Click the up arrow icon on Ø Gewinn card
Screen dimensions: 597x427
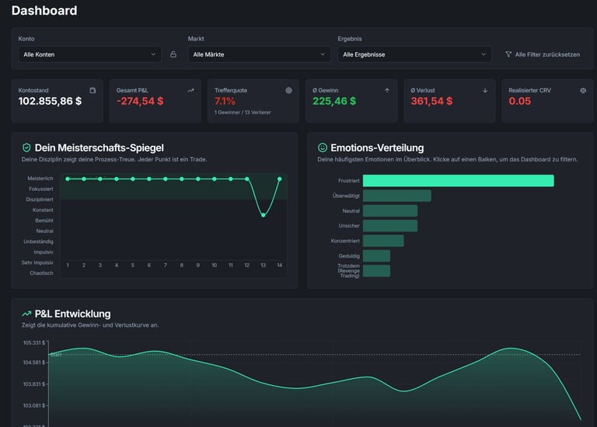click(387, 91)
